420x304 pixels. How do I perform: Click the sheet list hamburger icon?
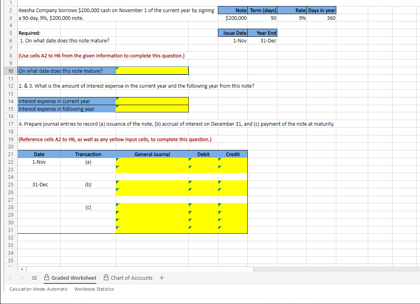pos(34,278)
